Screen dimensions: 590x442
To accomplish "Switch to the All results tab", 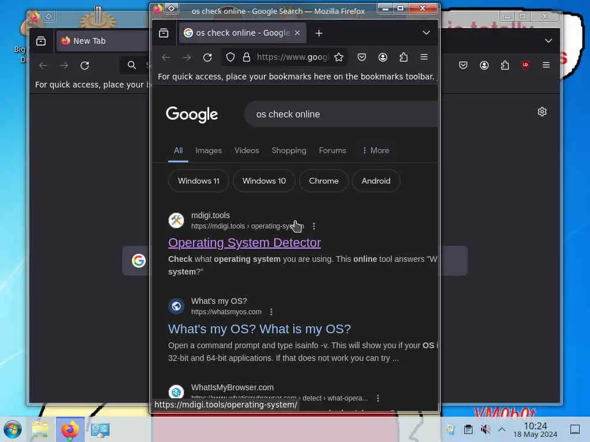I will pyautogui.click(x=179, y=151).
